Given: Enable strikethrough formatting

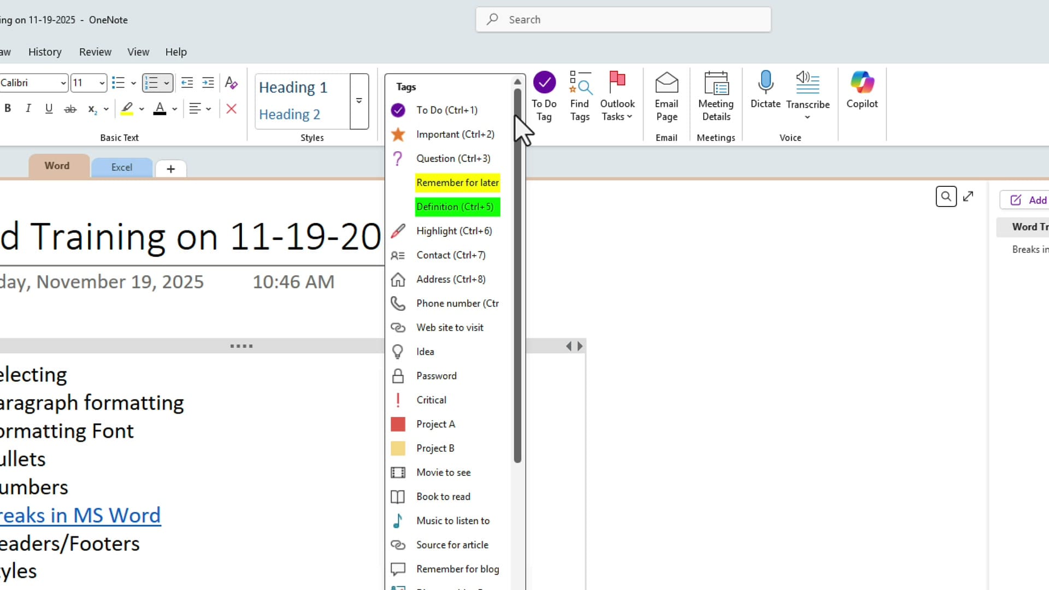Looking at the screenshot, I should coord(70,108).
